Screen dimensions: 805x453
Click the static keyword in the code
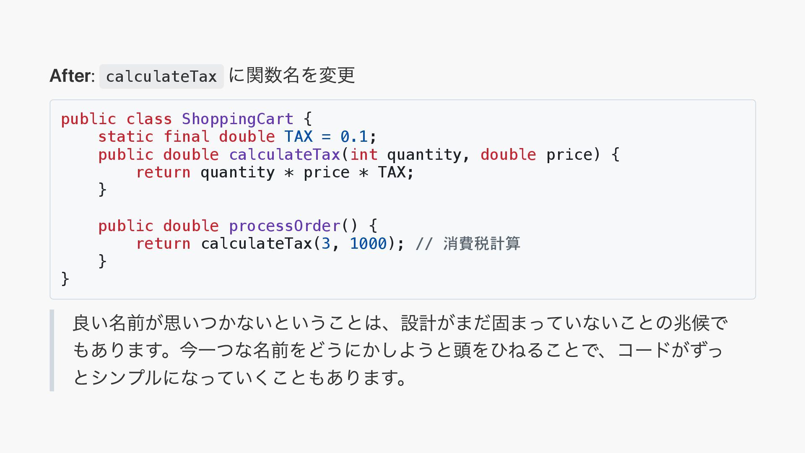(125, 137)
